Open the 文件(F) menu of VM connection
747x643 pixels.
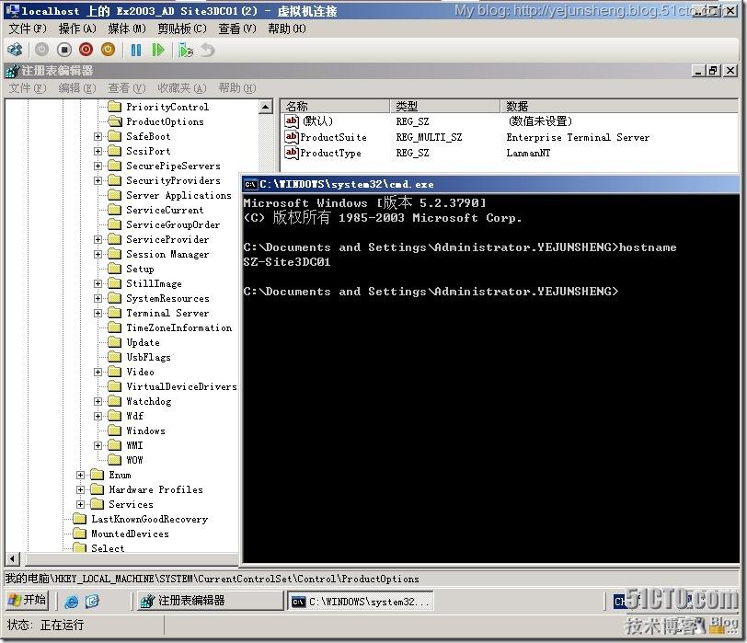point(28,29)
